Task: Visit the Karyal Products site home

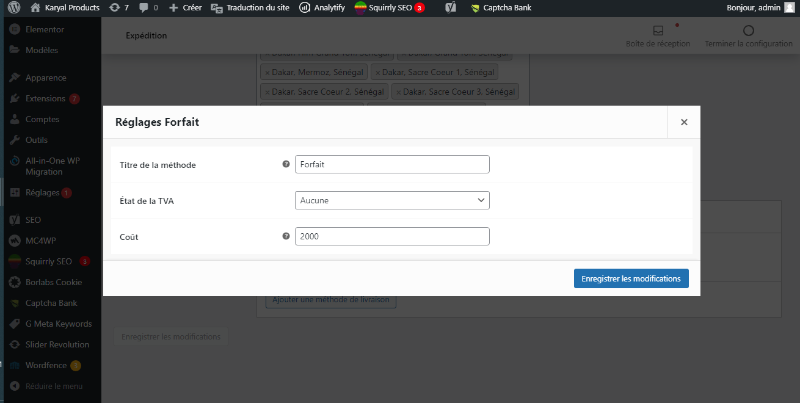Action: pyautogui.click(x=65, y=8)
